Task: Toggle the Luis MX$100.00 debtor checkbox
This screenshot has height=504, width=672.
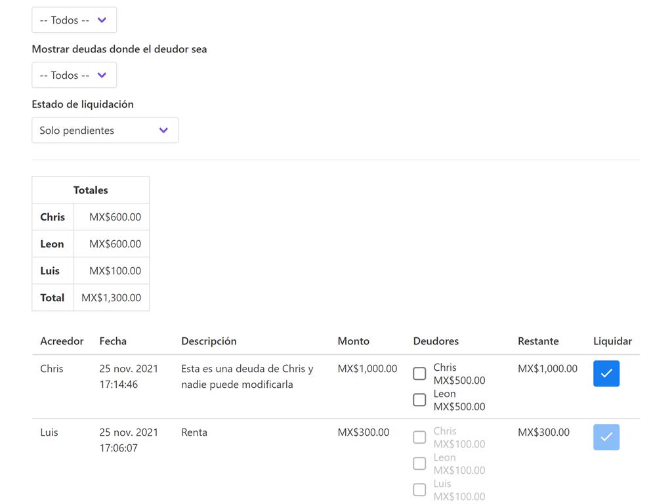Action: (419, 490)
